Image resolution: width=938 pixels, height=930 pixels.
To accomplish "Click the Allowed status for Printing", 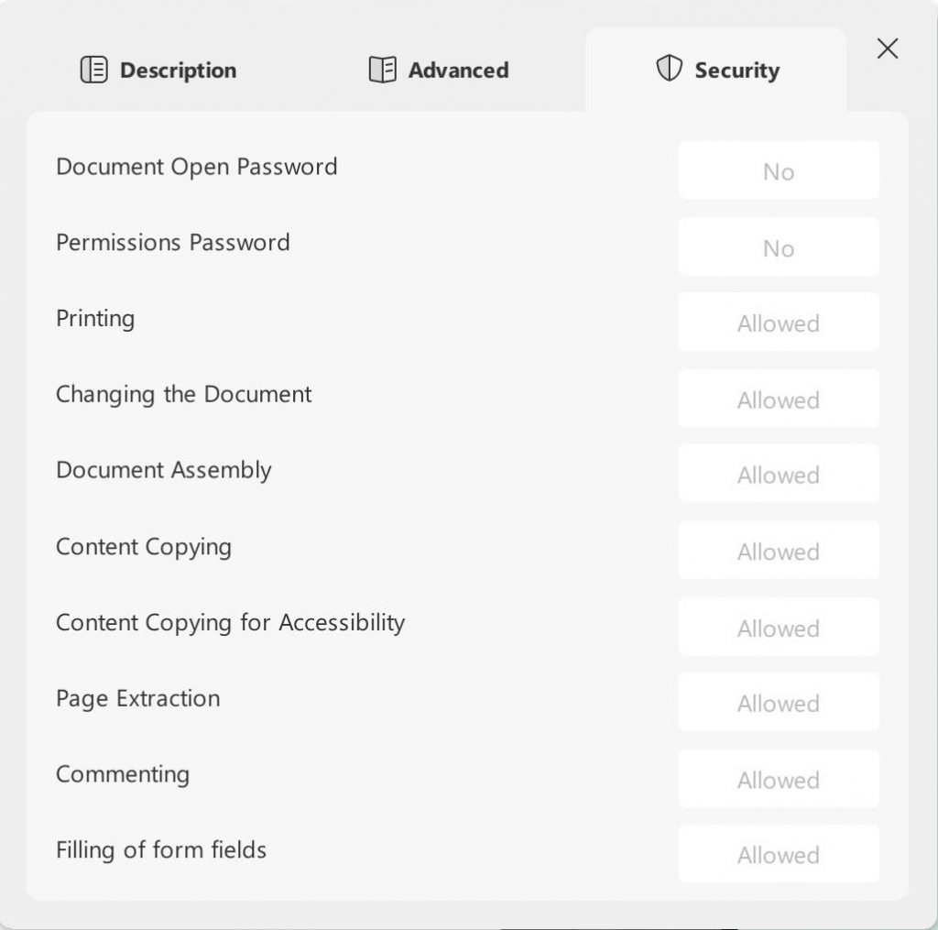I will point(779,323).
